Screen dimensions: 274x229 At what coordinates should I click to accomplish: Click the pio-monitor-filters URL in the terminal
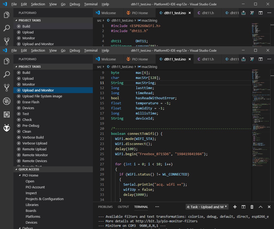pos(166,221)
